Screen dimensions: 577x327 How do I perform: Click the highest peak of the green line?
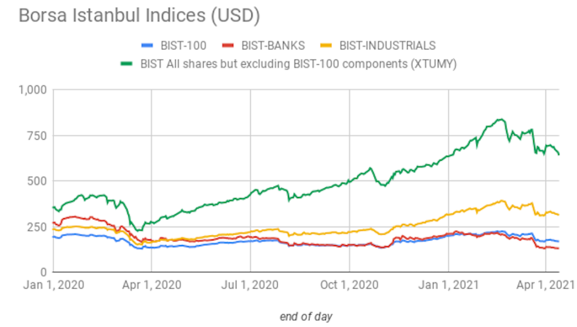click(500, 119)
